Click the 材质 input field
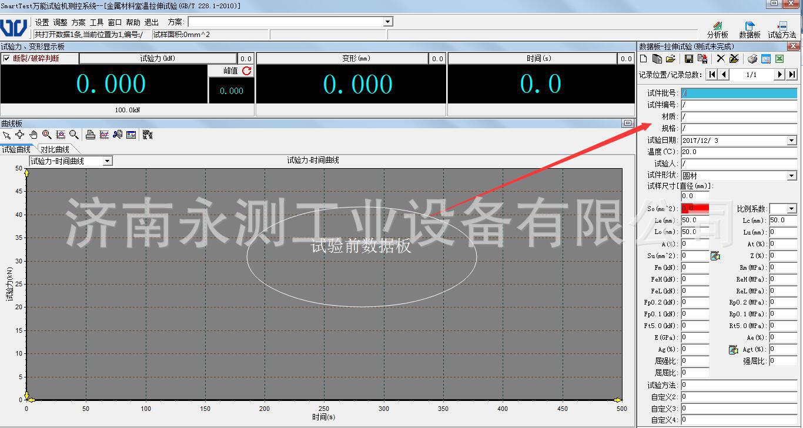 739,116
